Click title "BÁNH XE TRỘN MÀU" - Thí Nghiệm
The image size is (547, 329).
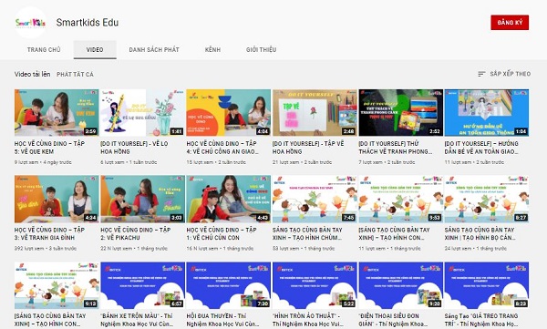[x=137, y=320]
